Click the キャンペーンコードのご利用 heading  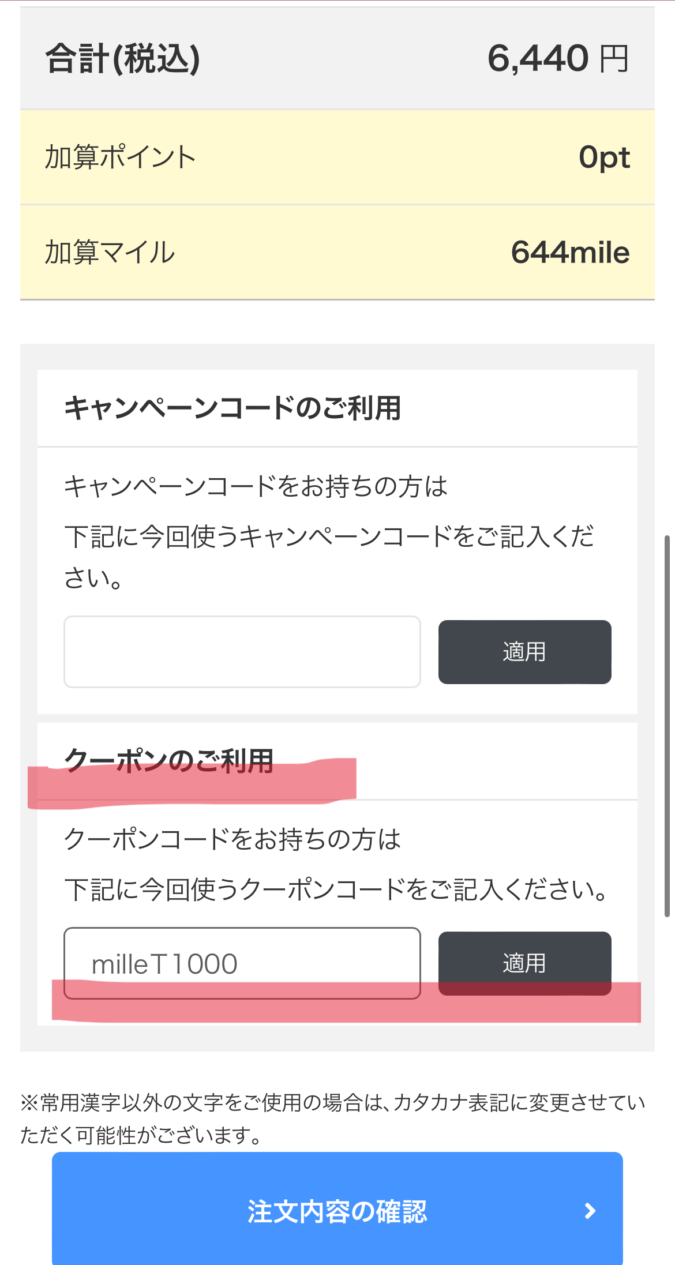click(x=232, y=408)
